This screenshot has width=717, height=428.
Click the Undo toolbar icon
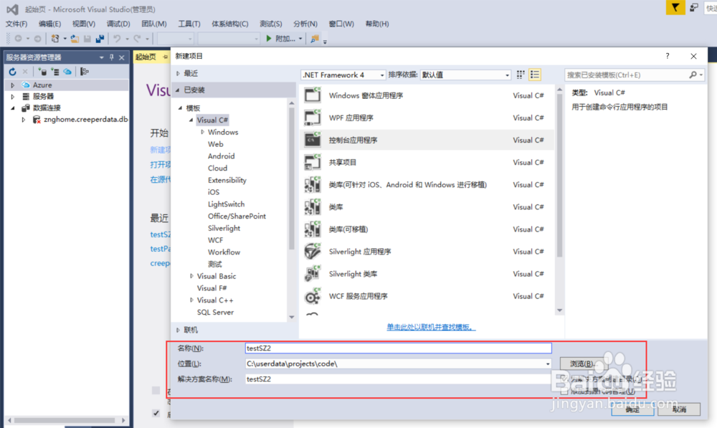pyautogui.click(x=117, y=39)
